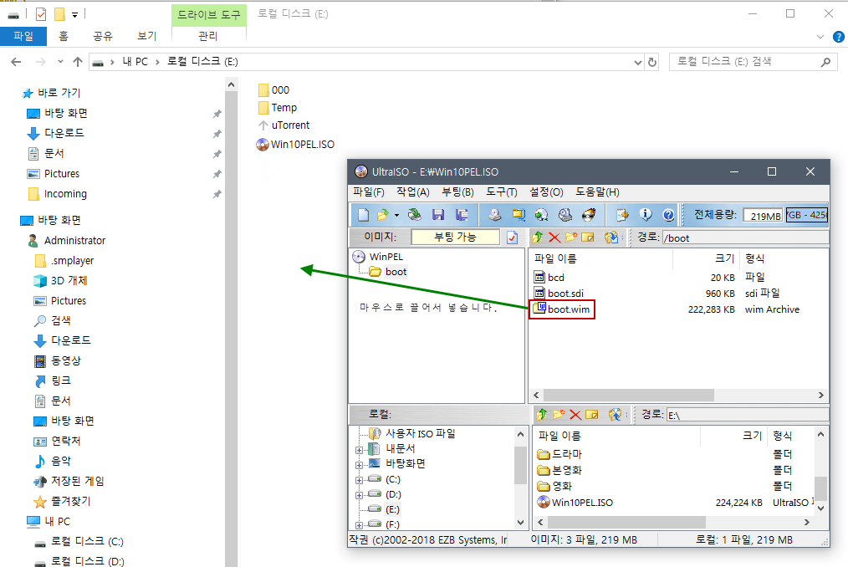
Task: Open the Explorer address bar history dropdown
Action: (637, 62)
